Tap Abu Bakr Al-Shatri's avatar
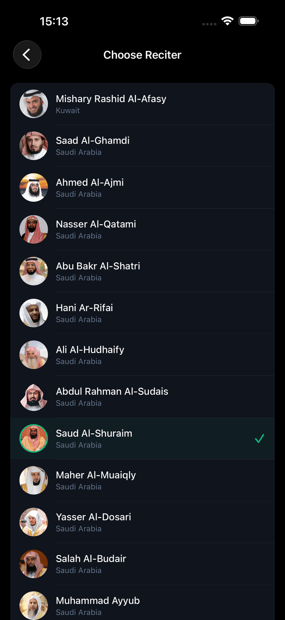The height and width of the screenshot is (620, 285). (33, 271)
